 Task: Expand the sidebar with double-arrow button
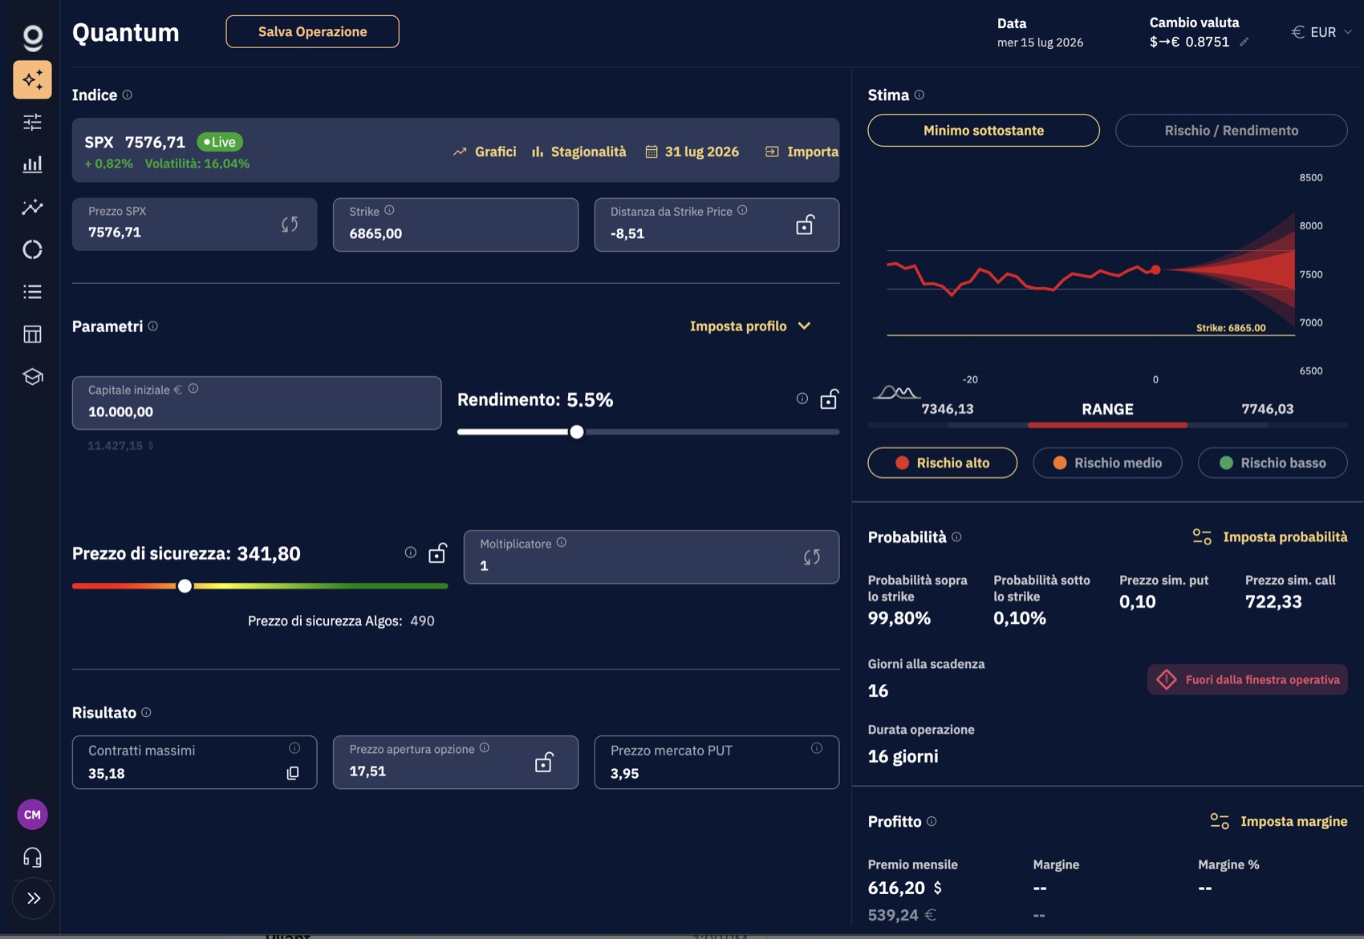click(33, 898)
